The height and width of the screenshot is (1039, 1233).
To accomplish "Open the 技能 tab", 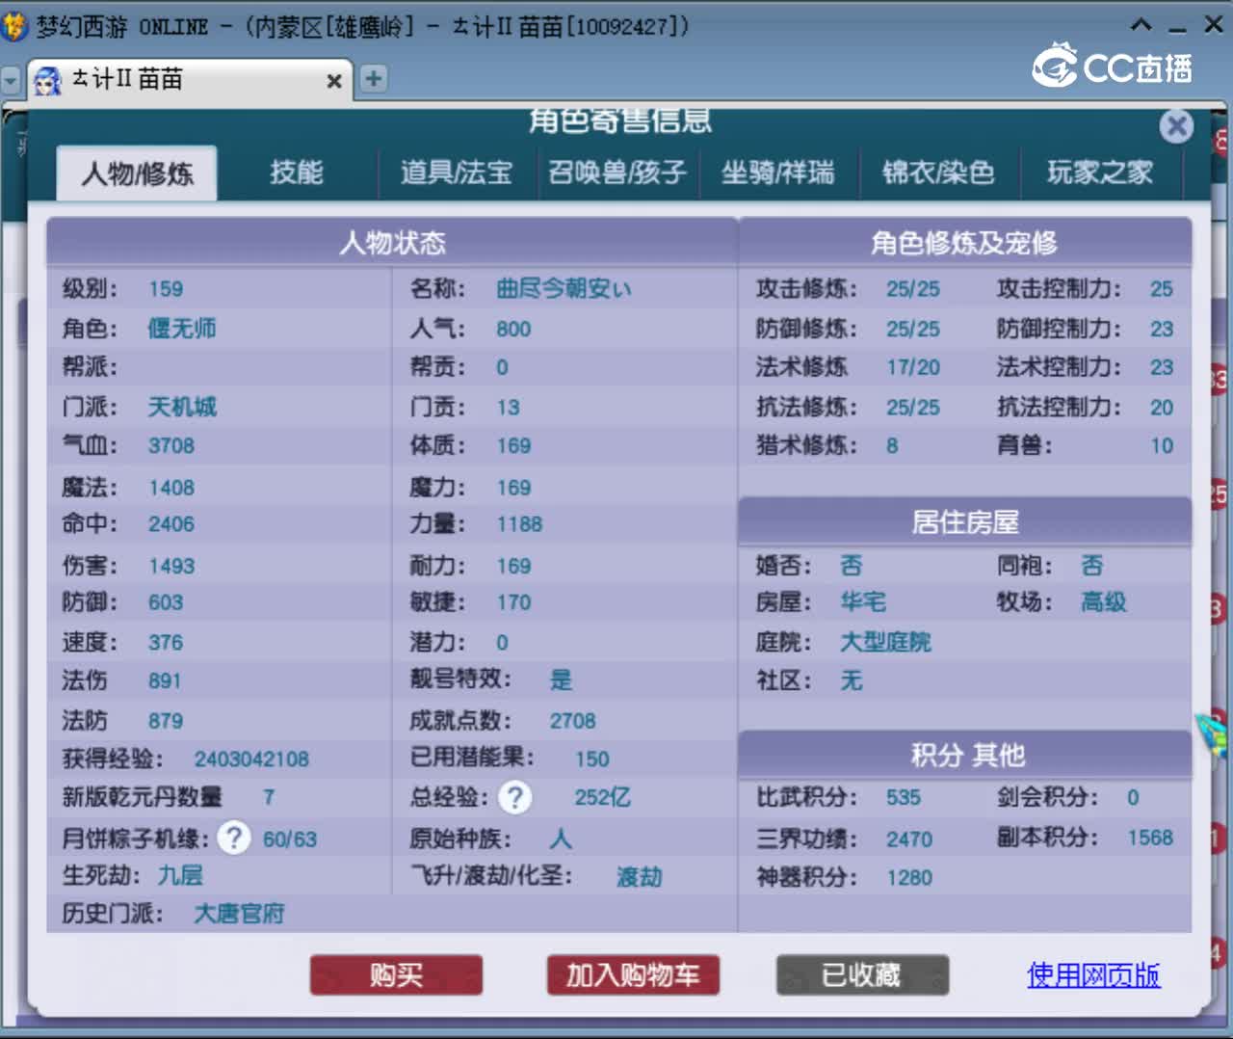I will click(x=296, y=173).
